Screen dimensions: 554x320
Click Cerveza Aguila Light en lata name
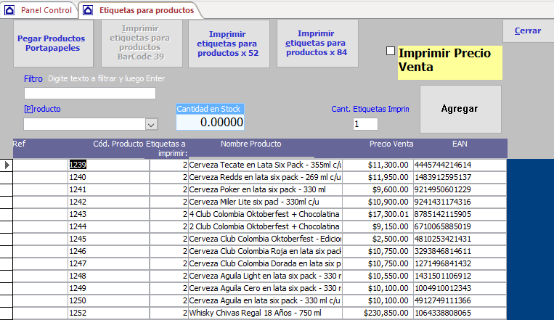[265, 276]
